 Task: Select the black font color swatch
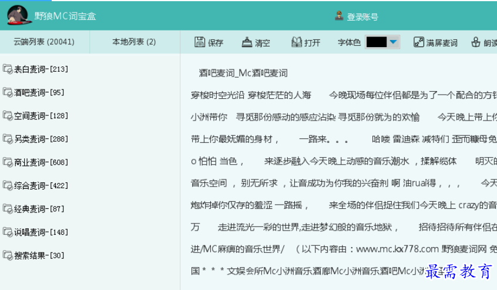(x=376, y=42)
